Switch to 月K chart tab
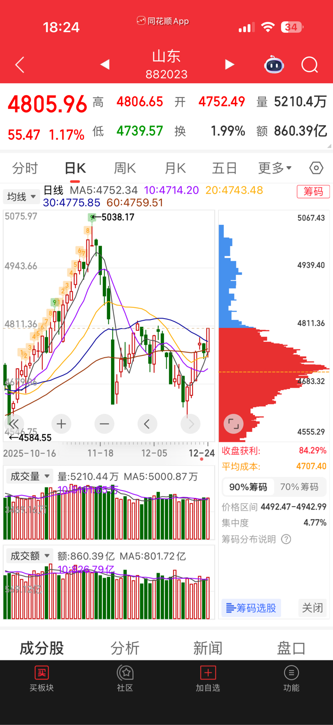This screenshot has width=333, height=725. 175,168
